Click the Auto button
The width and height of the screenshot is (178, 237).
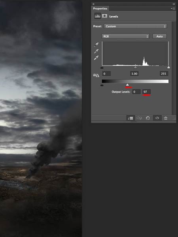tap(159, 36)
